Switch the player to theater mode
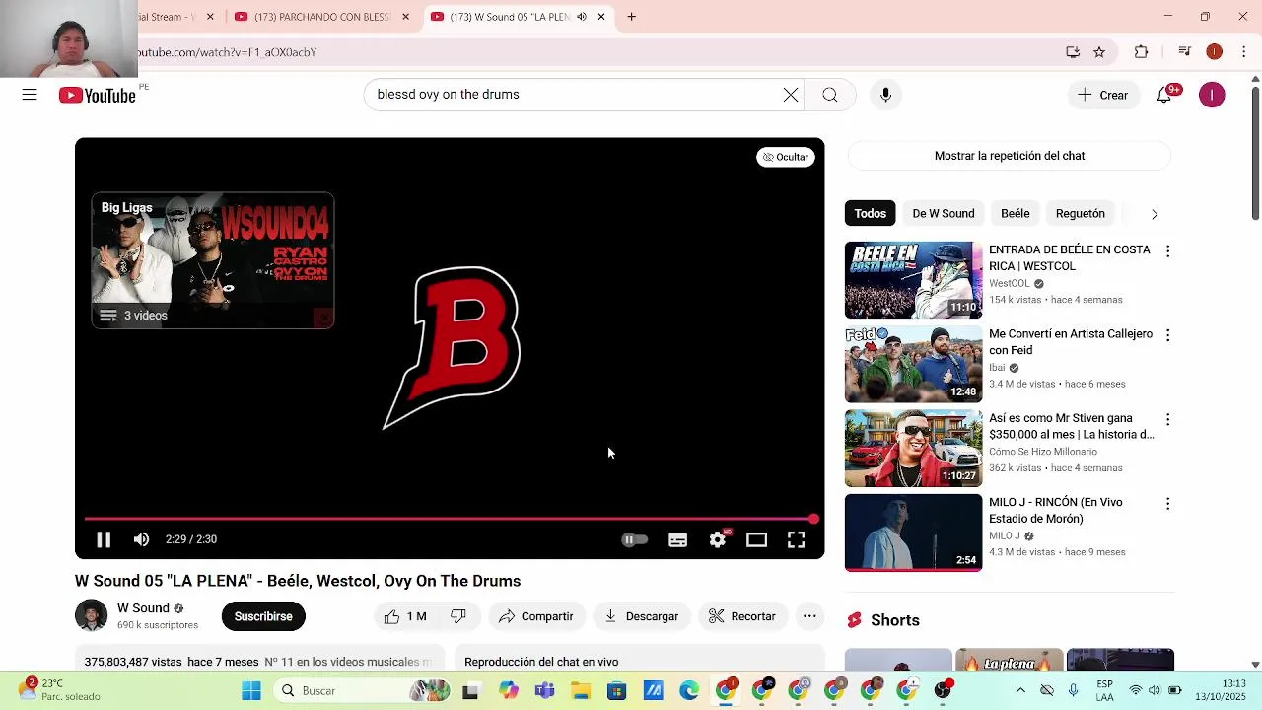The height and width of the screenshot is (710, 1262). pyautogui.click(x=756, y=539)
